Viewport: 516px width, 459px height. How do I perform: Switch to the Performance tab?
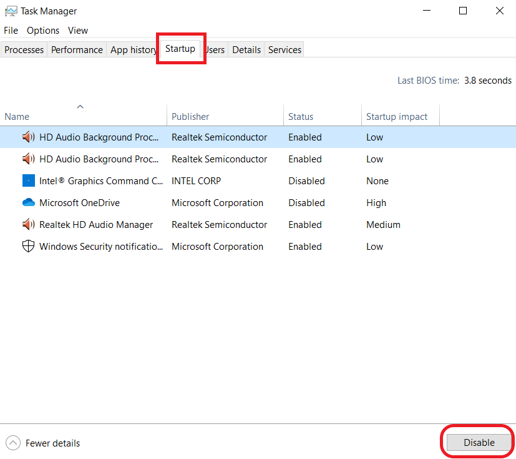[77, 50]
